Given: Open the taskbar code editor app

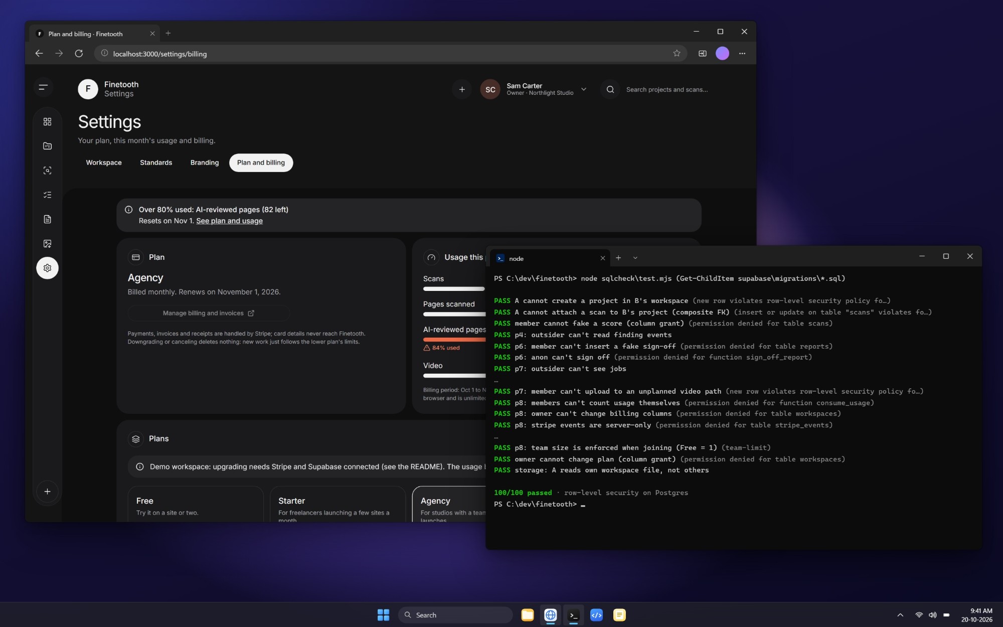Looking at the screenshot, I should (x=596, y=615).
